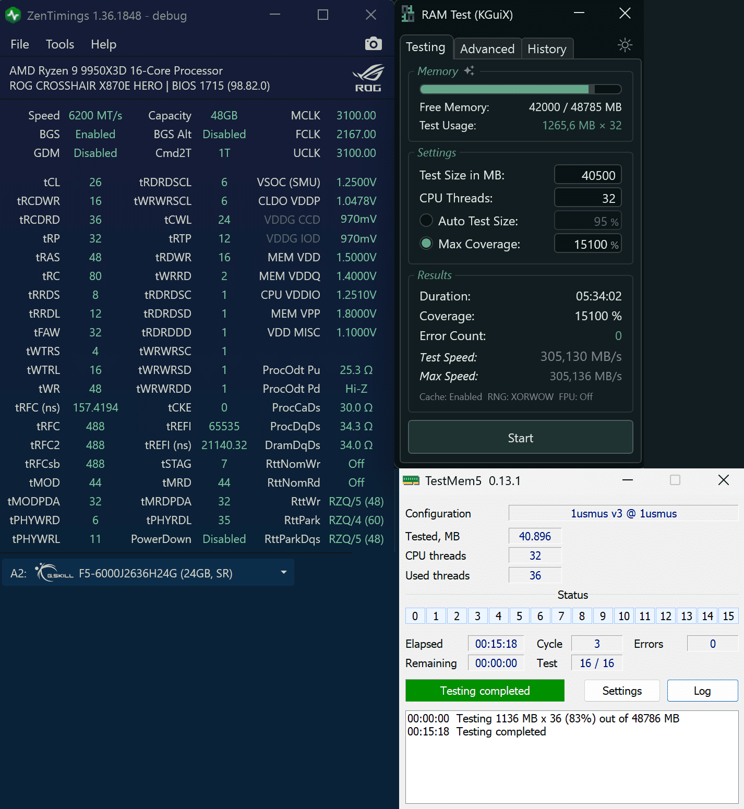Click the Cache Enabled RNG XORWOW status line
The height and width of the screenshot is (809, 744).
click(506, 396)
